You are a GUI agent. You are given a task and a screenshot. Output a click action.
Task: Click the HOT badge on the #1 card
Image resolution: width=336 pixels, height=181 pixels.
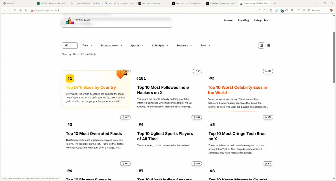click(125, 71)
